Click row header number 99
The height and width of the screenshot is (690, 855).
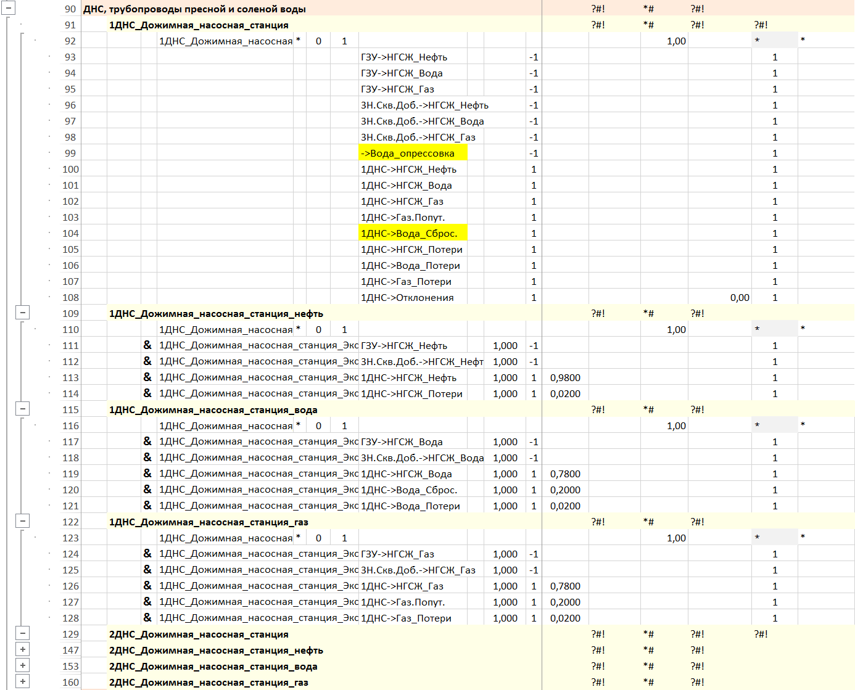(70, 154)
